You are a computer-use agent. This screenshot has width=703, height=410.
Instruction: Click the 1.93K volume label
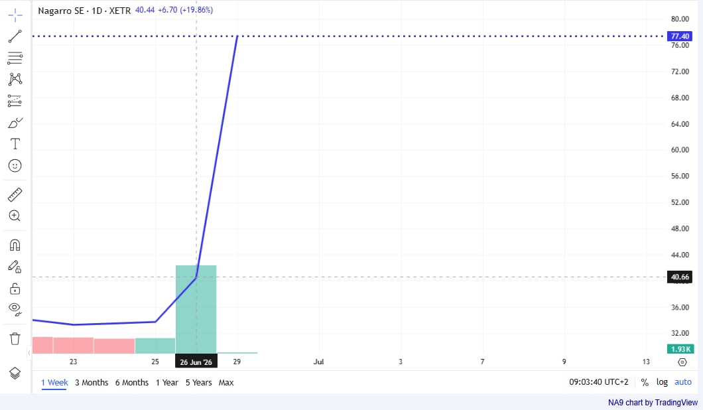point(680,349)
